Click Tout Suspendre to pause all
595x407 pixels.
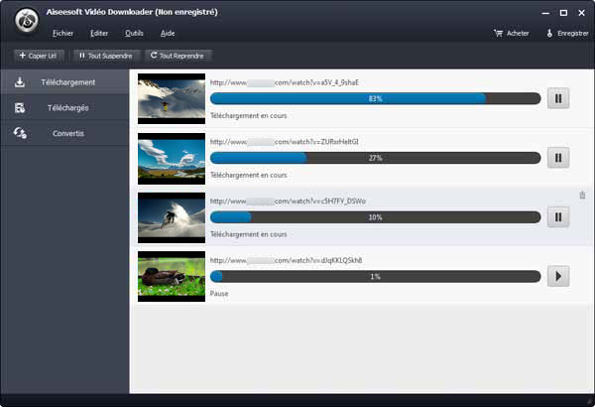(106, 56)
